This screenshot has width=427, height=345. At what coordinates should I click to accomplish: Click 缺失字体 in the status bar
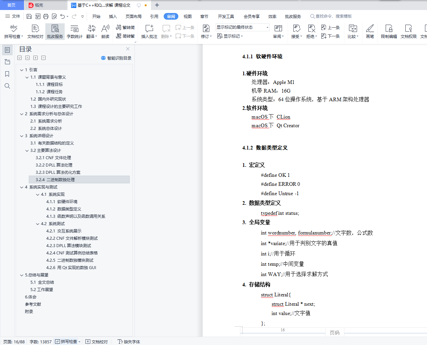pos(129,342)
